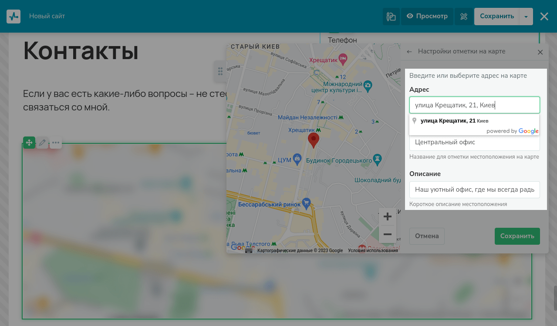The width and height of the screenshot is (557, 326).
Task: Click the red map pin marker
Action: pyautogui.click(x=313, y=140)
